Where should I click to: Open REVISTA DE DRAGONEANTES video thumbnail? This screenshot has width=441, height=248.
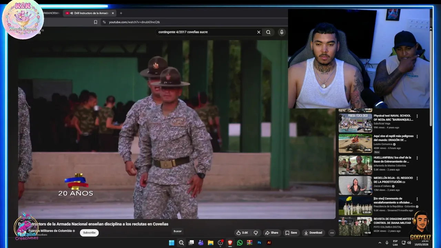tap(355, 226)
